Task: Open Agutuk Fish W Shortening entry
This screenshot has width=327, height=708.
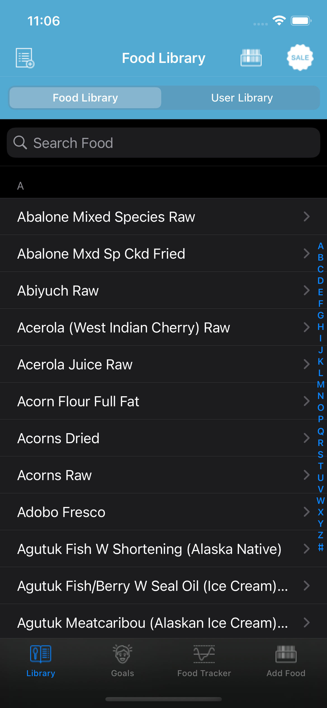Action: click(x=149, y=549)
